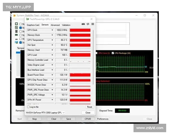169x135 pixels.
Task: Click the 00:10:52 elapsed time display
Action: (122, 111)
